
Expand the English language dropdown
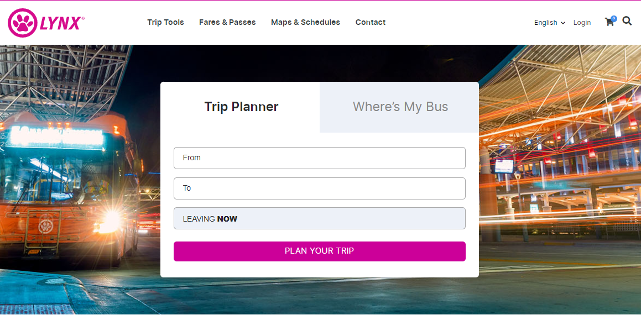coord(549,23)
